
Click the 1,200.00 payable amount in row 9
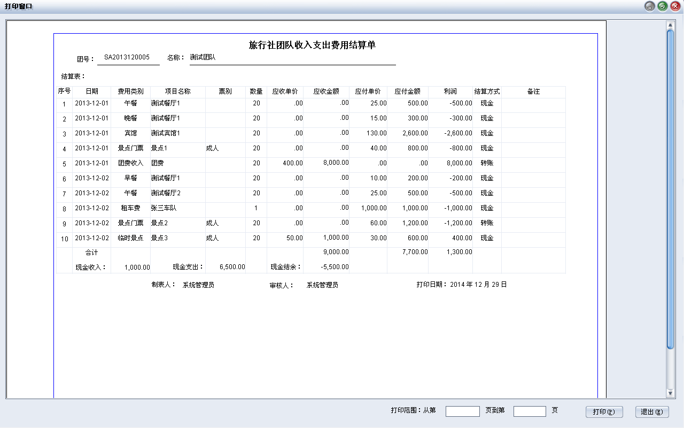click(415, 223)
